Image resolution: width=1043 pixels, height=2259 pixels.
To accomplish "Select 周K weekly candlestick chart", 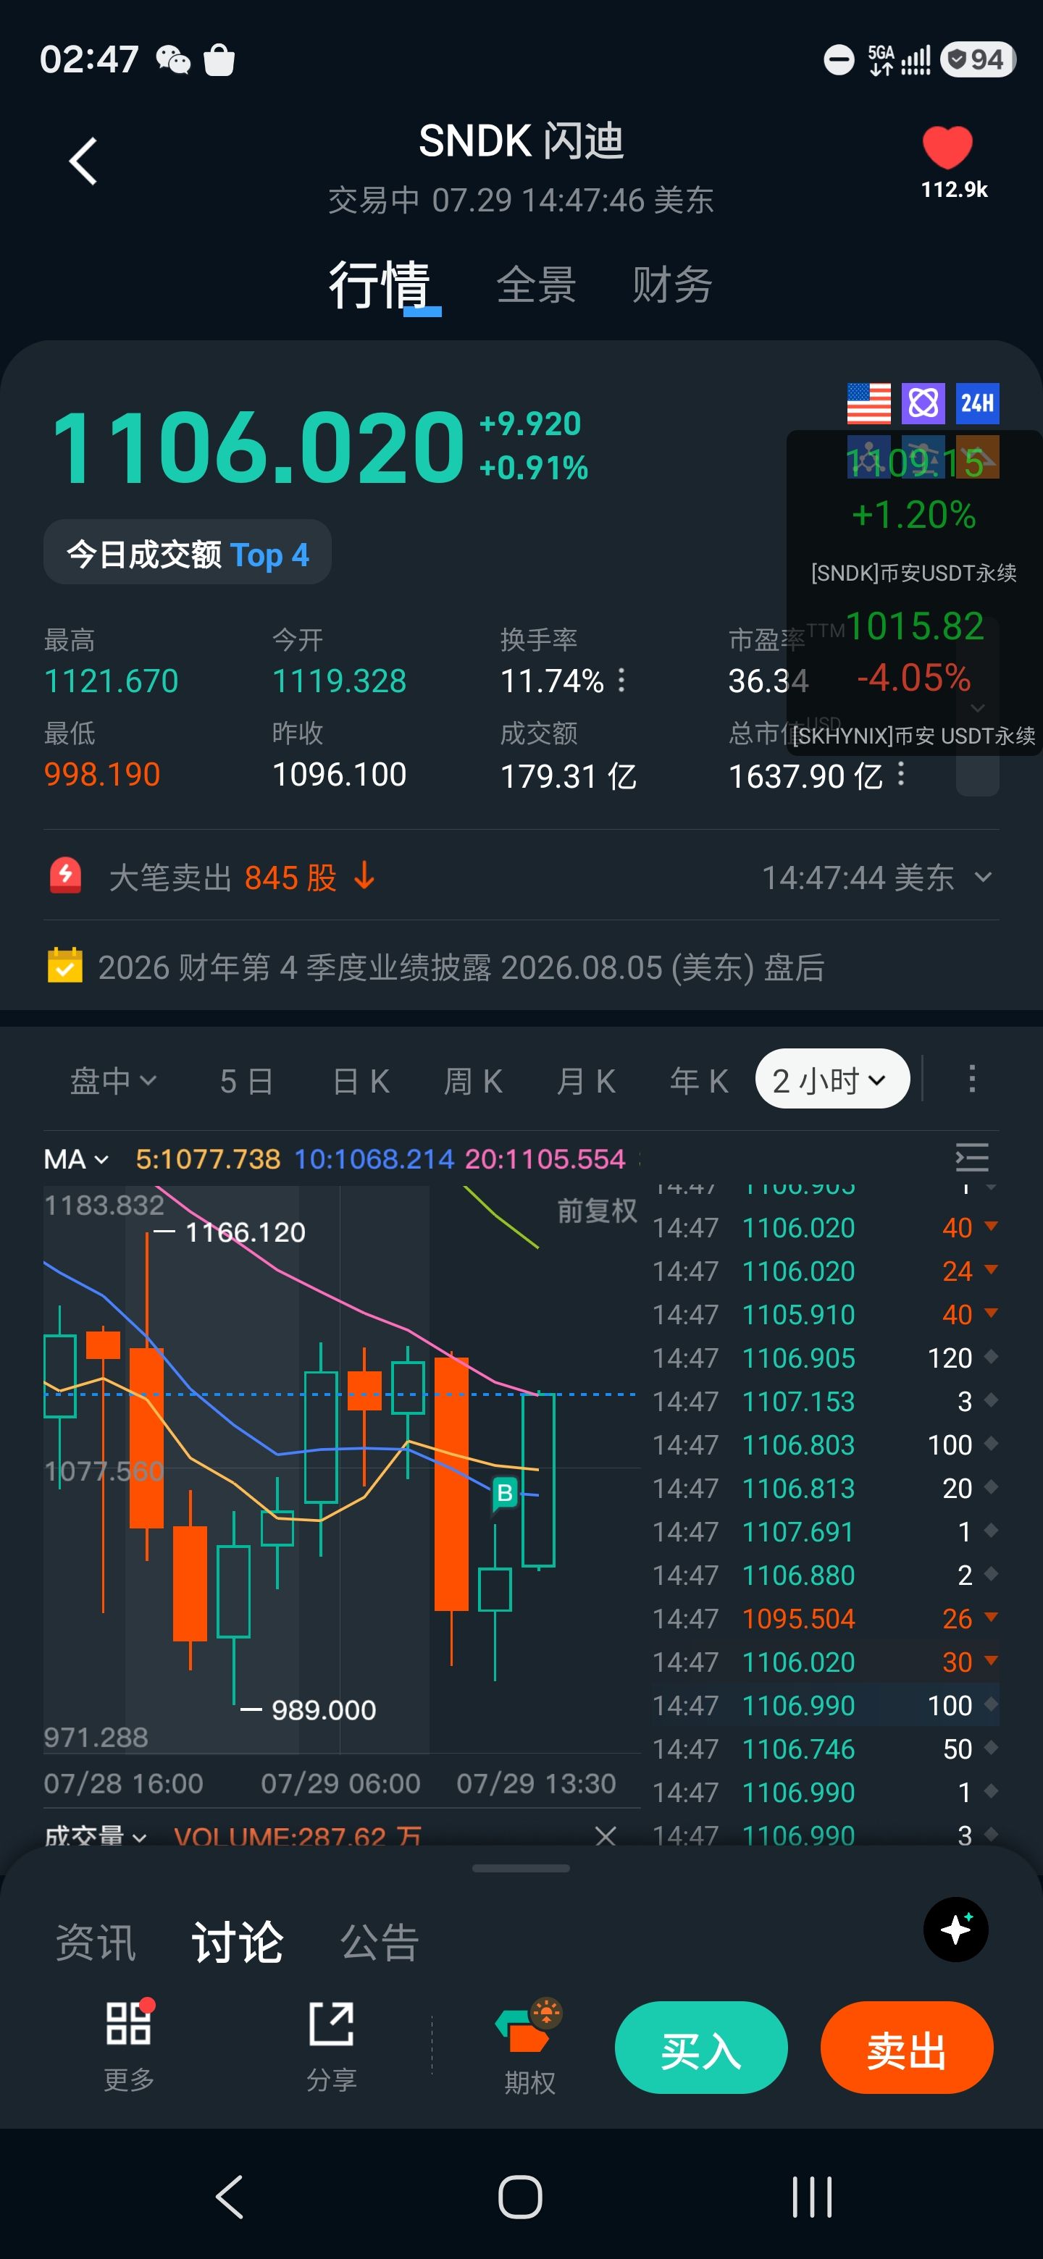I will (473, 1080).
